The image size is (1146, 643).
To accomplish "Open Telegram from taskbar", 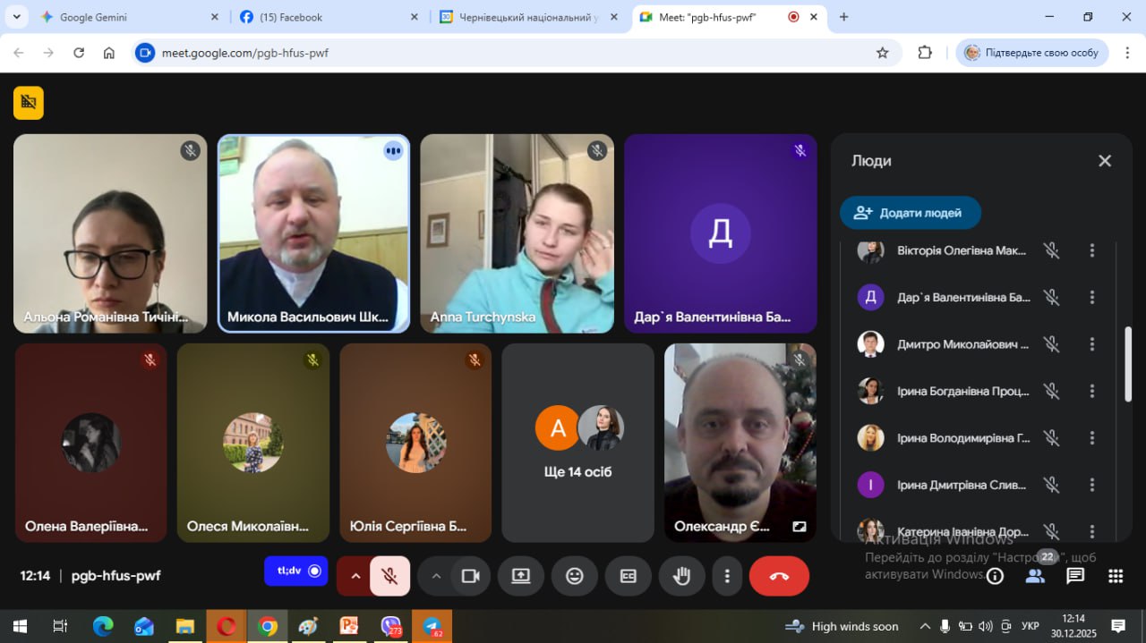I will pos(432,626).
